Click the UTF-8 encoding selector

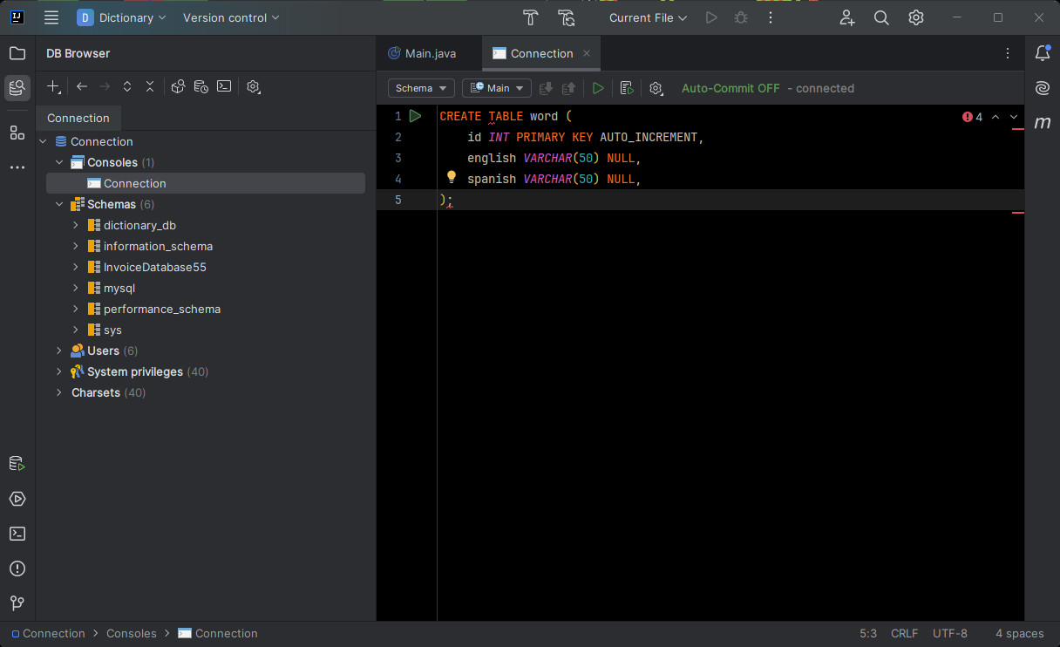click(949, 633)
